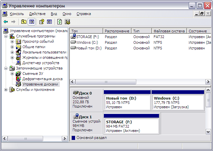The image size is (213, 151).
Task: Click the Shared Folders icon (Общие папки)
Action: coord(18,47)
